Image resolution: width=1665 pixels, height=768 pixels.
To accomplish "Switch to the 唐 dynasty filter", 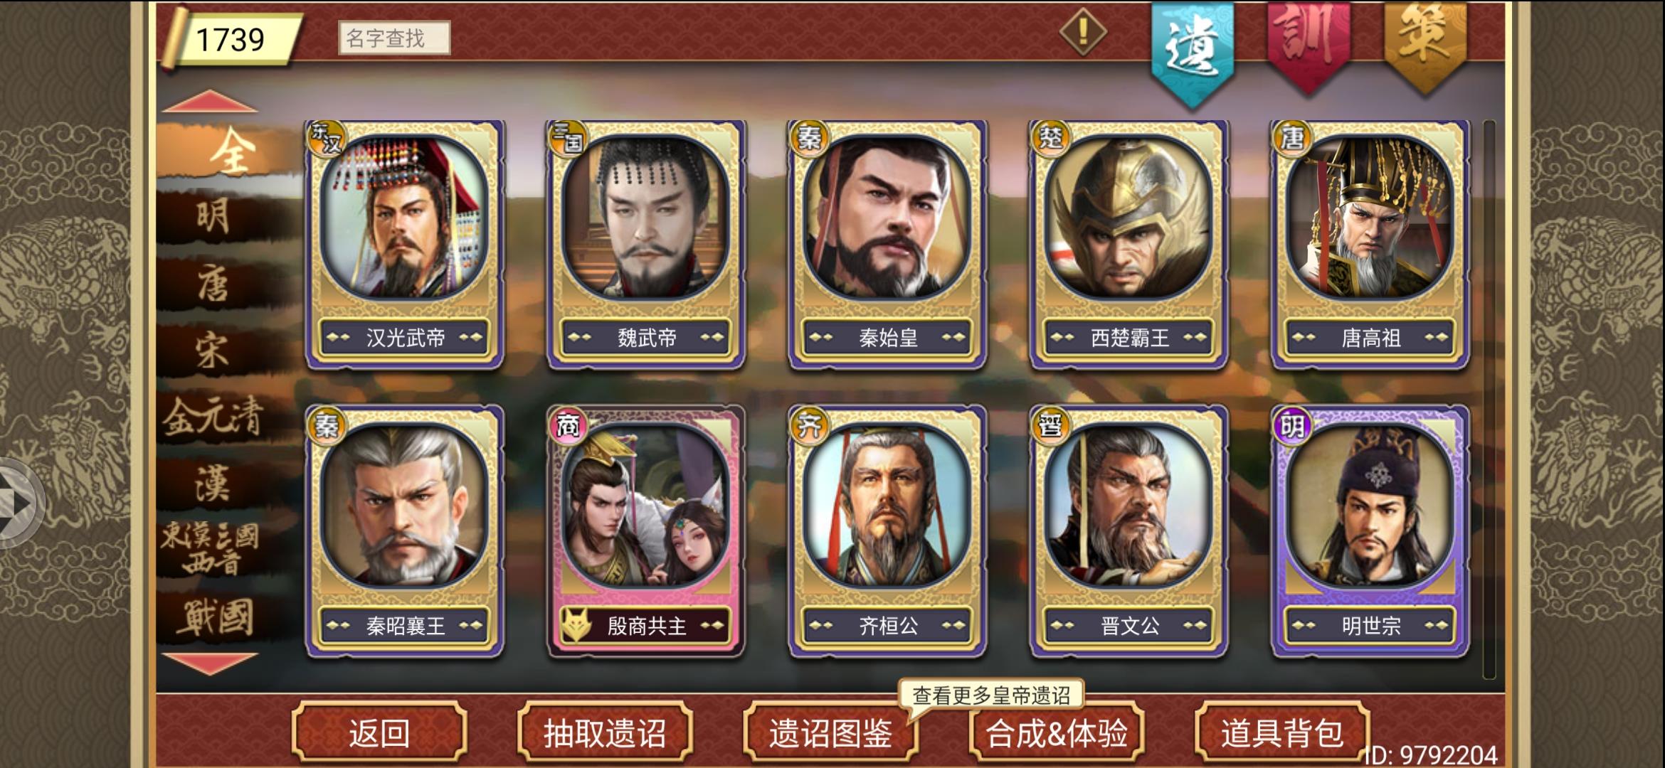I will pos(213,283).
